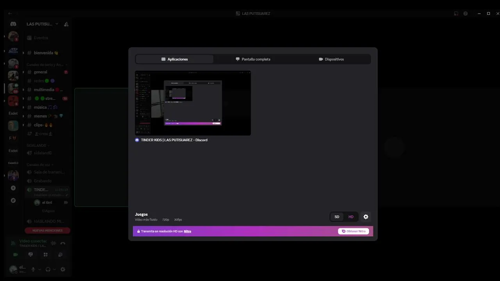Switch to the Dispositivos tab
Screen dimensions: 500x281
tap(331, 59)
